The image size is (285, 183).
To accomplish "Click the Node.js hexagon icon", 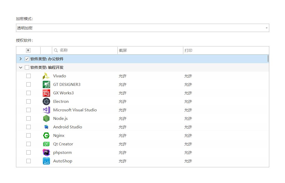I will click(46, 119).
